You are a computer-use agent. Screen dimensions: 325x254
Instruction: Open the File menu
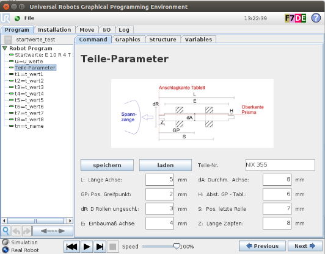pyautogui.click(x=29, y=18)
